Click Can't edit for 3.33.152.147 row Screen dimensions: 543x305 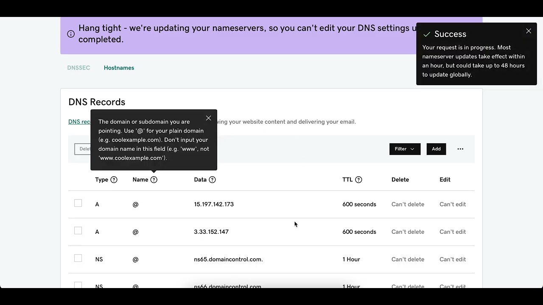[453, 232]
